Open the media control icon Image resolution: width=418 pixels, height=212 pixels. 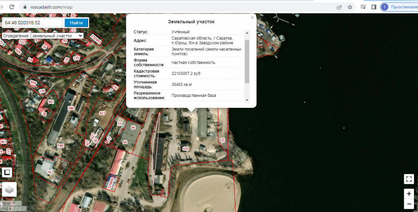click(x=363, y=7)
